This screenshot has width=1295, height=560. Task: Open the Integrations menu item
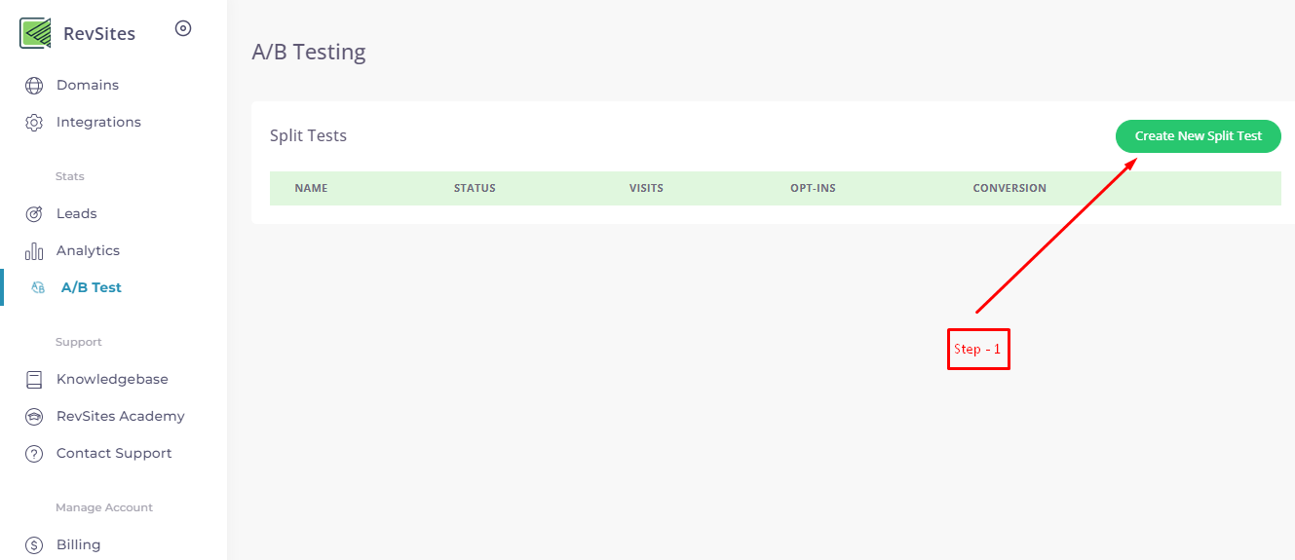pos(98,123)
